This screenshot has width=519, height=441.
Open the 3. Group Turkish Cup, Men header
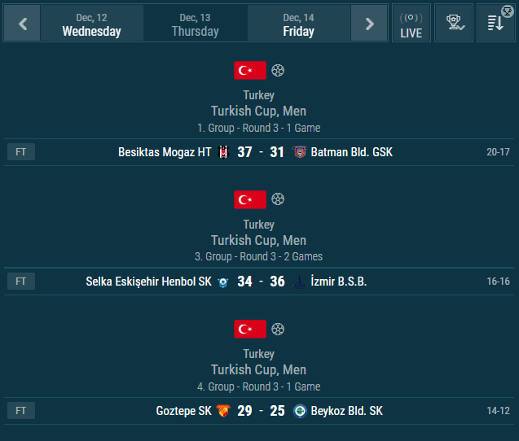258,240
